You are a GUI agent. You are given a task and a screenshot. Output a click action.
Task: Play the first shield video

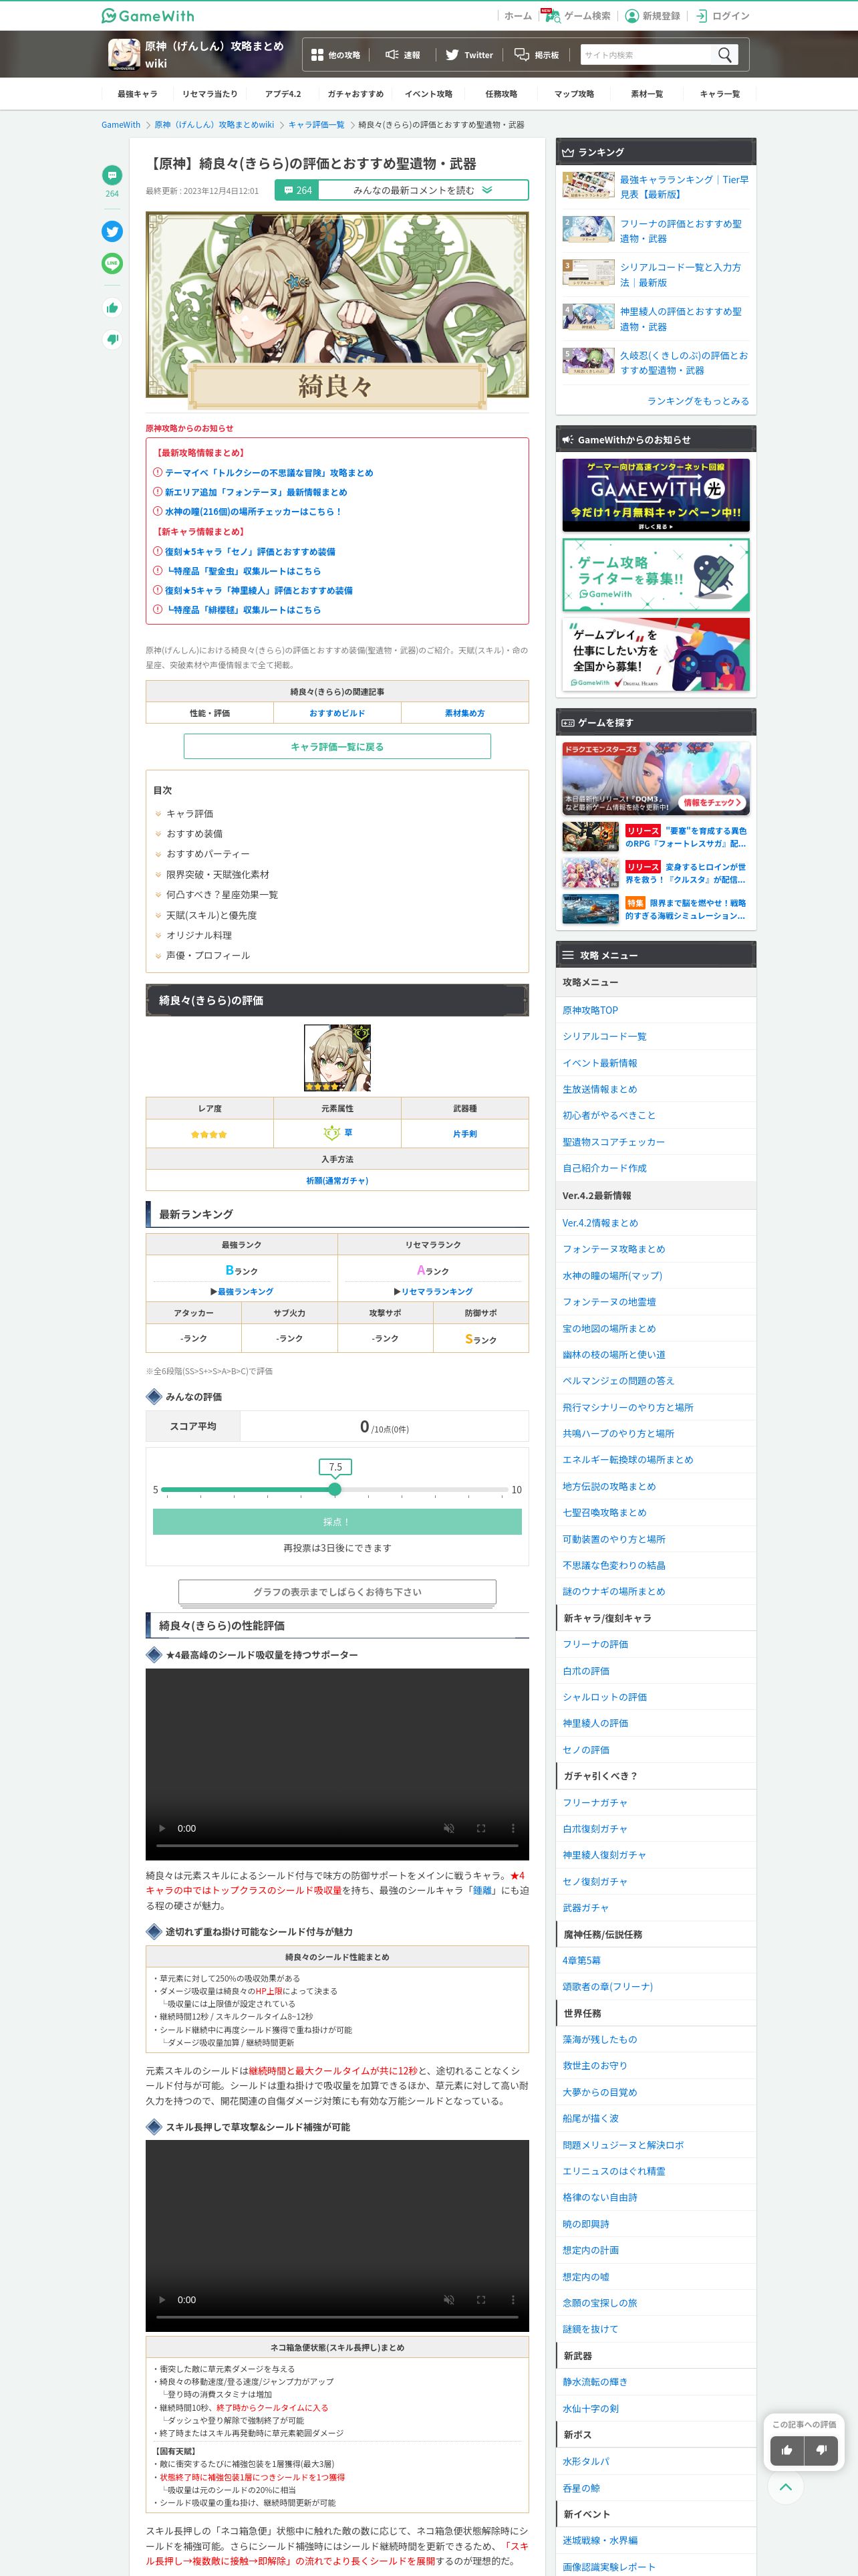tap(162, 1828)
